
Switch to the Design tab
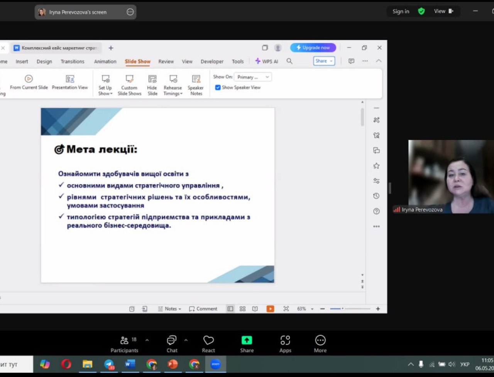(44, 62)
